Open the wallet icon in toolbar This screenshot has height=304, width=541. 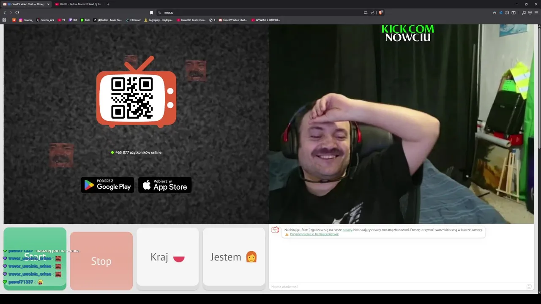(514, 13)
